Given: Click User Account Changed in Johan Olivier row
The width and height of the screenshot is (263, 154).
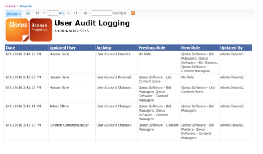Looking at the screenshot, I should (114, 106).
